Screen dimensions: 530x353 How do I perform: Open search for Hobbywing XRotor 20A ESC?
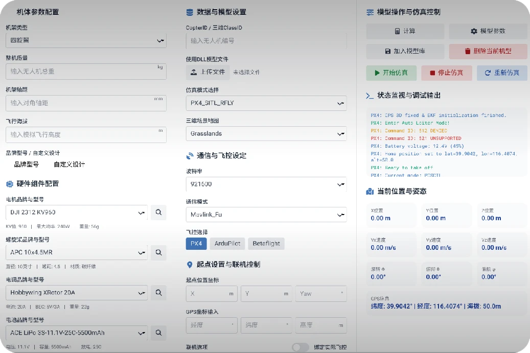click(158, 293)
